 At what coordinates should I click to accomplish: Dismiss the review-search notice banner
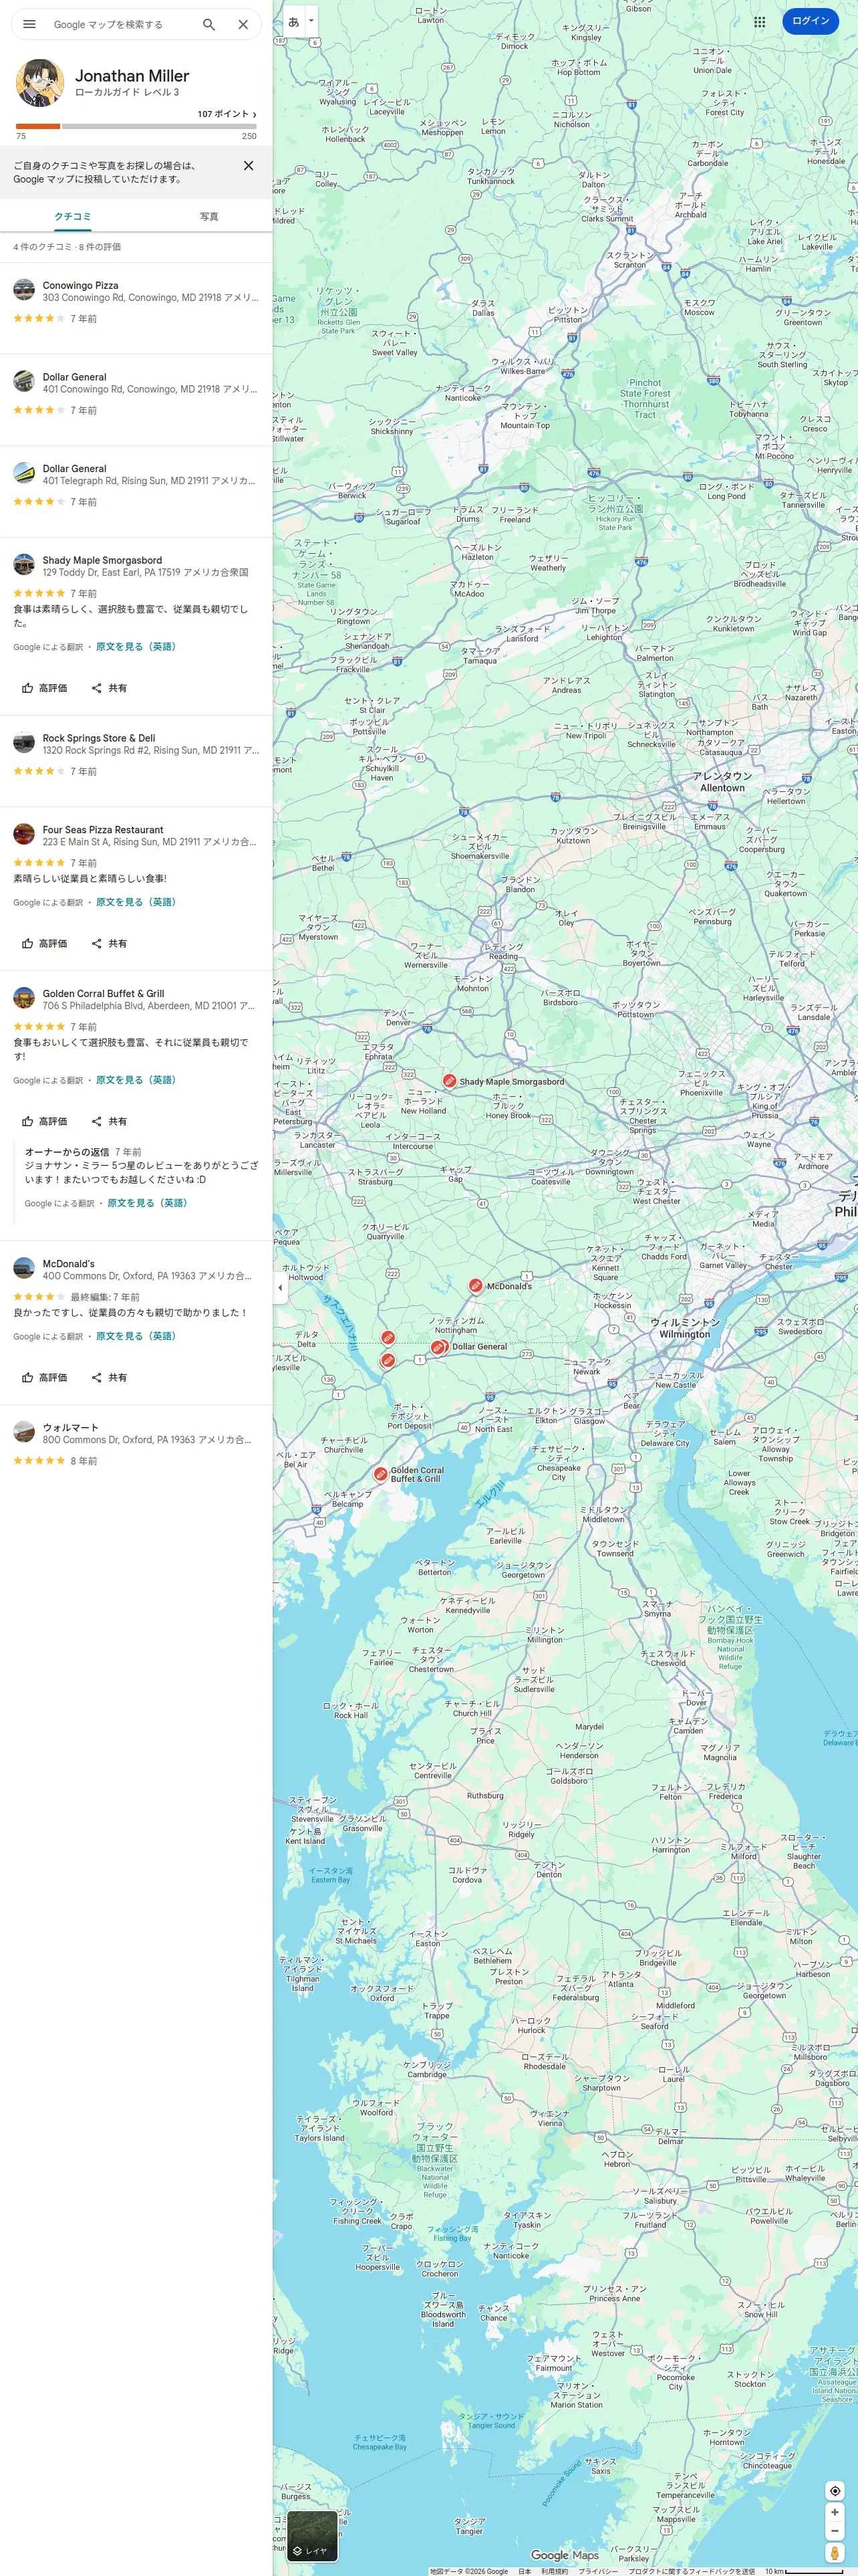coord(249,166)
